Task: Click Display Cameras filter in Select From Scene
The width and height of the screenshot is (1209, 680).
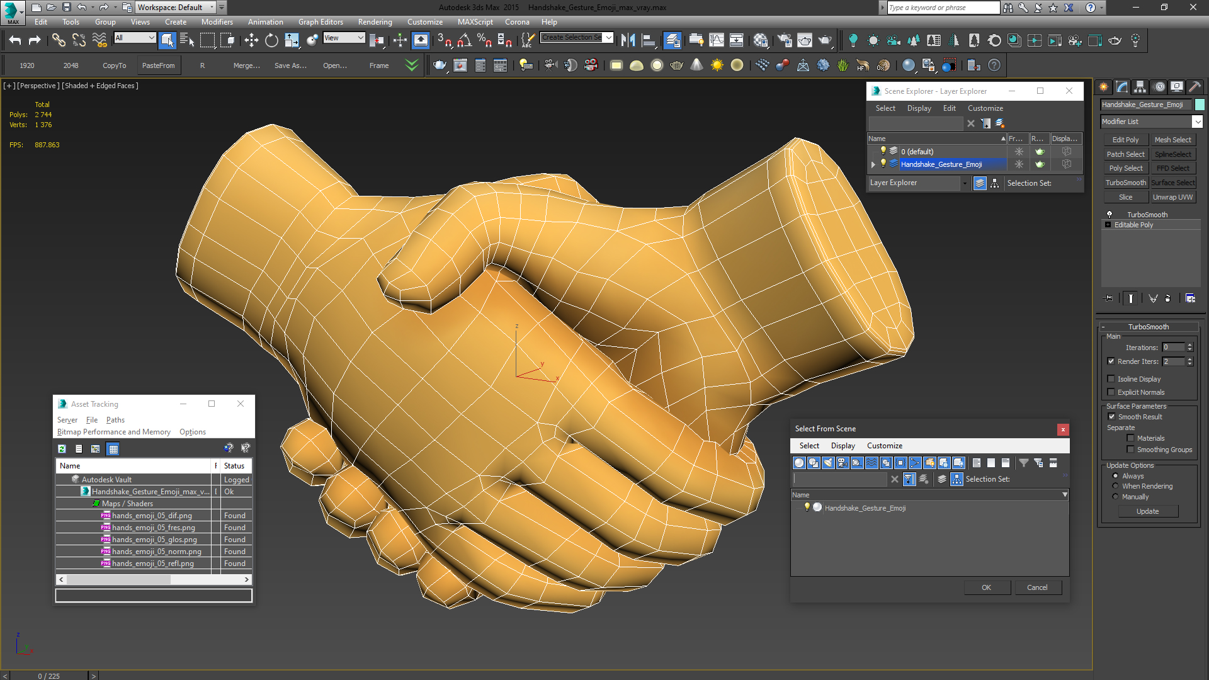Action: point(843,463)
